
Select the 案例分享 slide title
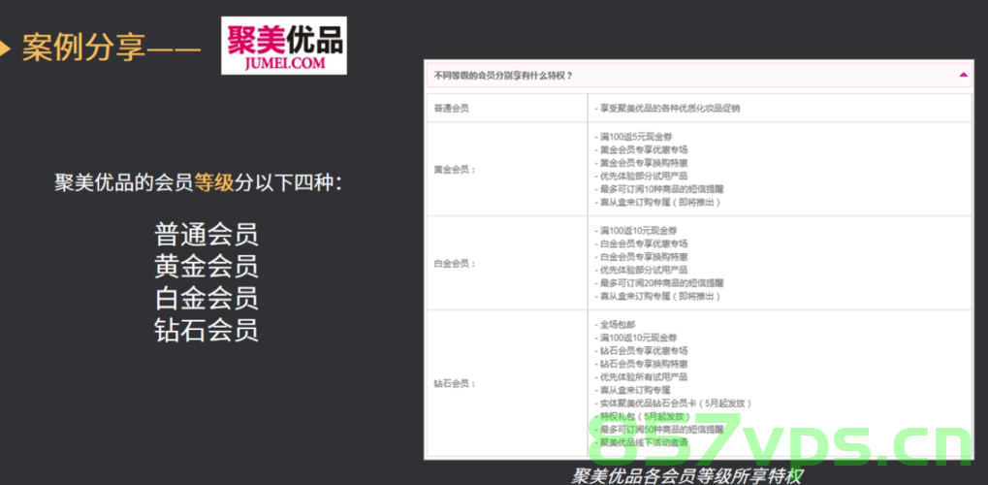[x=111, y=48]
